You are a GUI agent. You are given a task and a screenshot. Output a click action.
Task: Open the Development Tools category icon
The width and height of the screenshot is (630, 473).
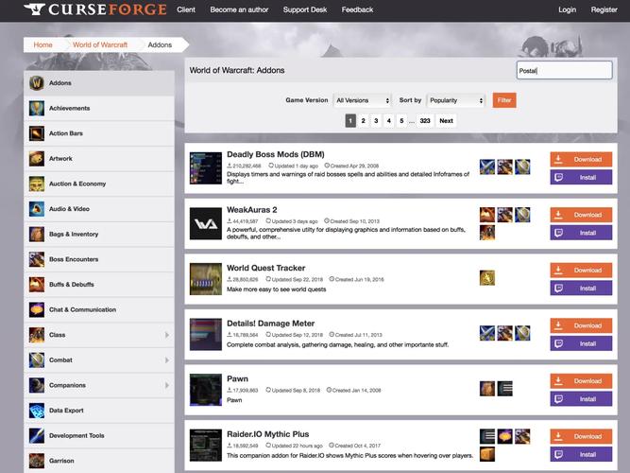pos(37,435)
